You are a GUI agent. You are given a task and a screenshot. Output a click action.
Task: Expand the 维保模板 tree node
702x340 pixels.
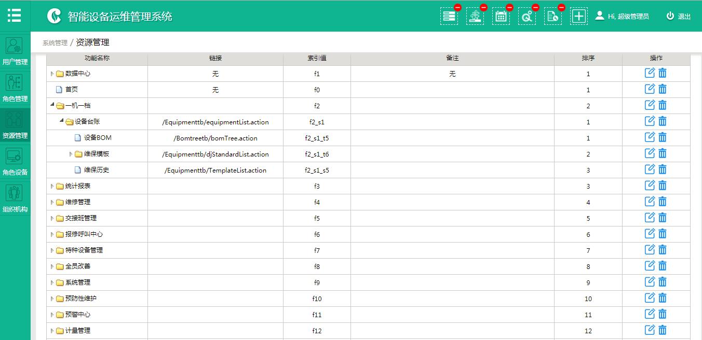[71, 154]
